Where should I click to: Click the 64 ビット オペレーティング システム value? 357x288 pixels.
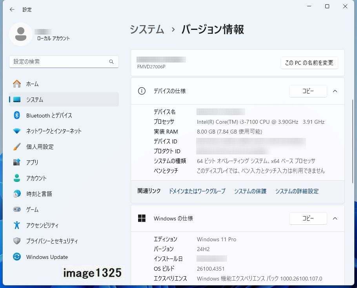click(x=256, y=161)
